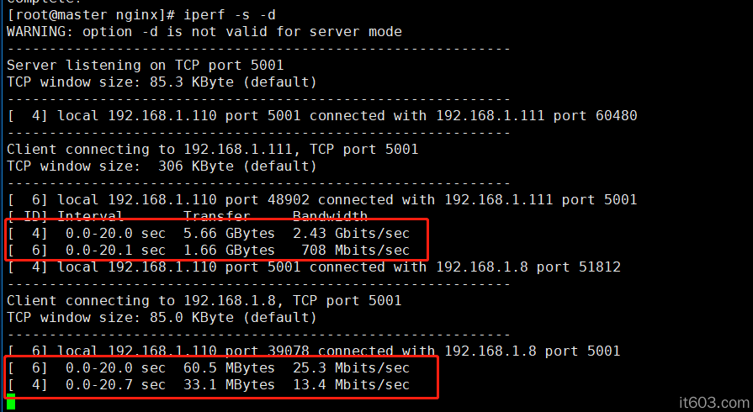Click the 5.66 GBytes transfer value

click(229, 234)
